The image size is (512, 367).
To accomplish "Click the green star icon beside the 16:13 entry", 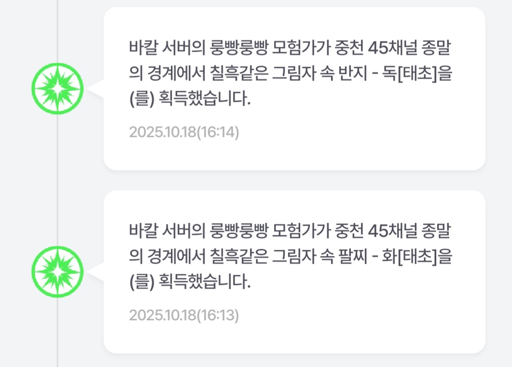I will (57, 272).
